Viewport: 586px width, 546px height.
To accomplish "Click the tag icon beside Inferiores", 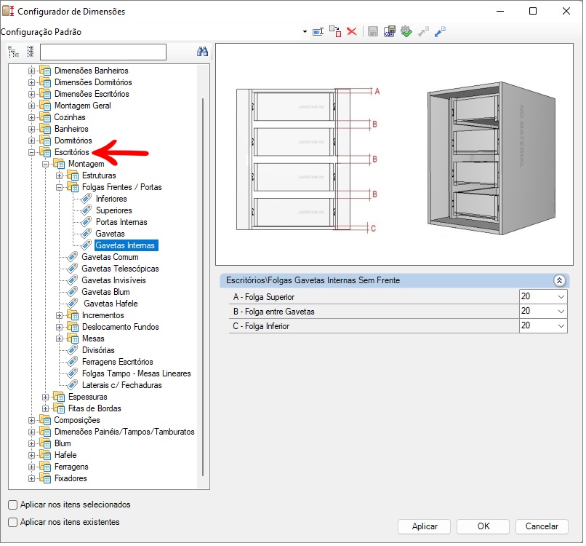I will [87, 199].
